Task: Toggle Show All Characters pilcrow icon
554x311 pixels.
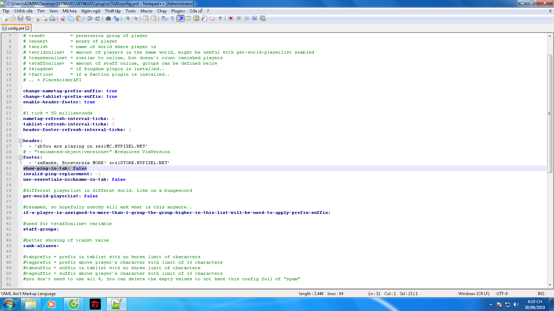Action: (x=172, y=18)
